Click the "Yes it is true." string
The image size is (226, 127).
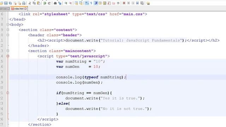120,98
